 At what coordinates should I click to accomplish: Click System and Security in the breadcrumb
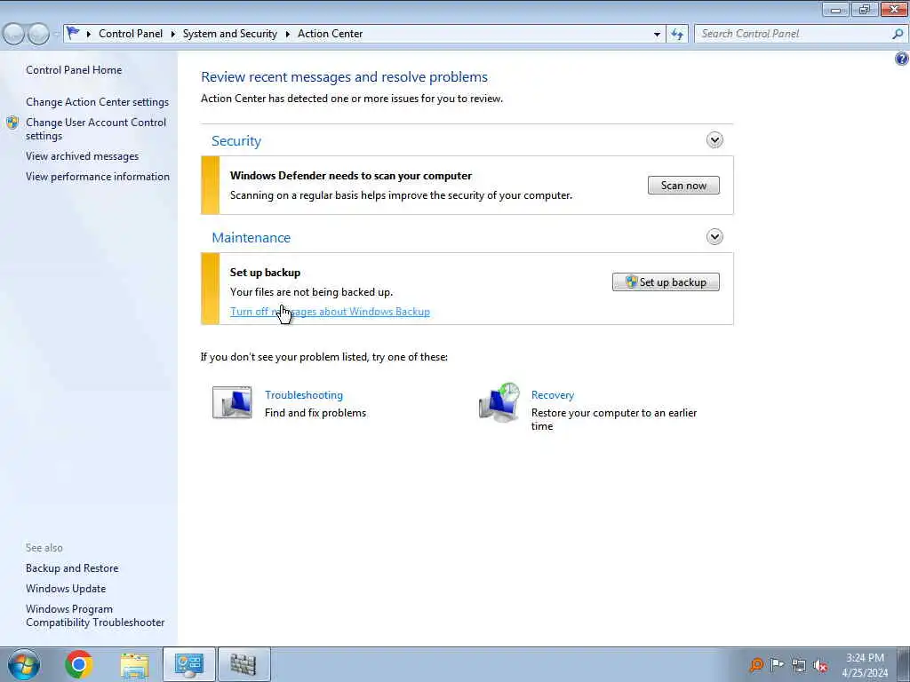tap(230, 34)
